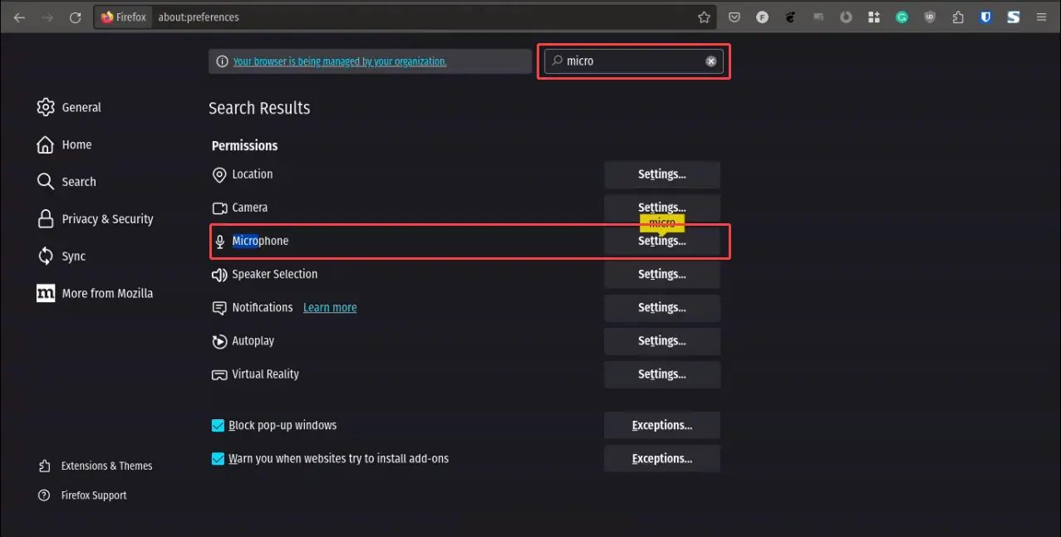Open the uBlock Origin shield icon

930,17
